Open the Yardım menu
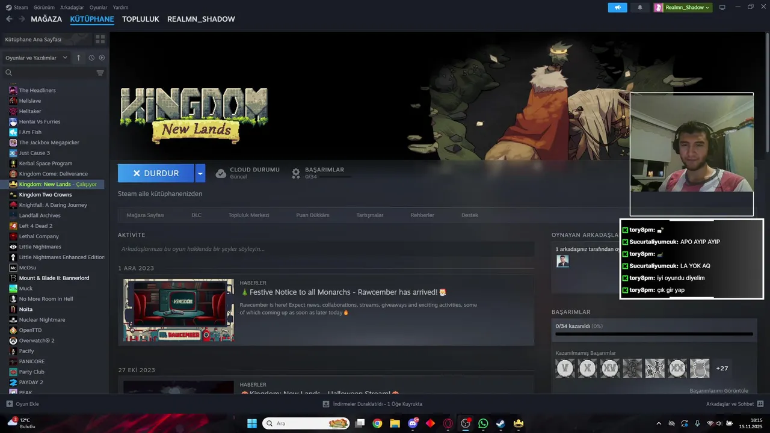 click(x=120, y=7)
